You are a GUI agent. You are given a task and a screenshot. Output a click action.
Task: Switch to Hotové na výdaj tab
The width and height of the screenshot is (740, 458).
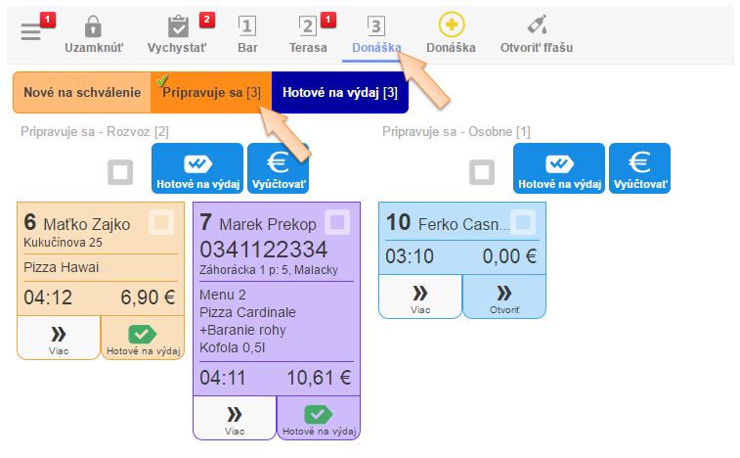340,93
